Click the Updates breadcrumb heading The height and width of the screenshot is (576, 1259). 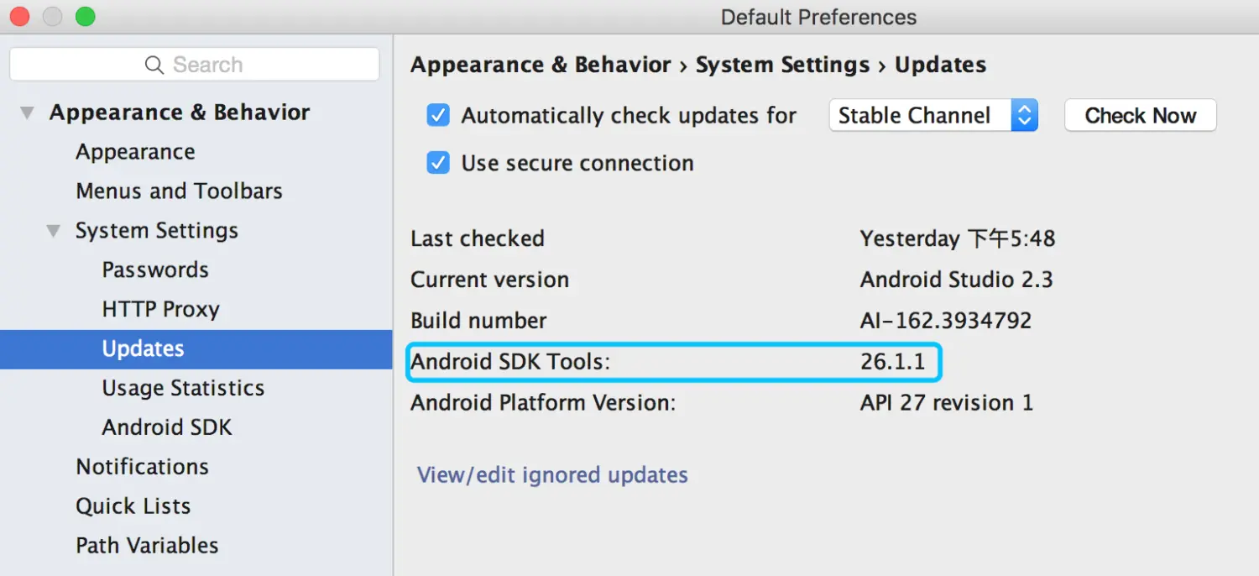click(x=940, y=65)
